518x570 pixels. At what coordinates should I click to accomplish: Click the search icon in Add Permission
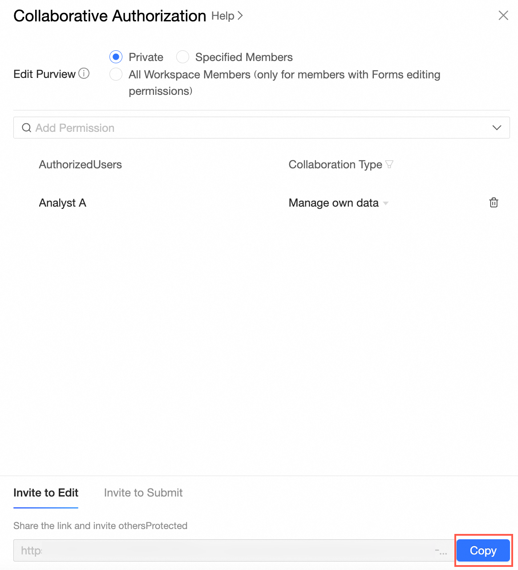(x=27, y=128)
